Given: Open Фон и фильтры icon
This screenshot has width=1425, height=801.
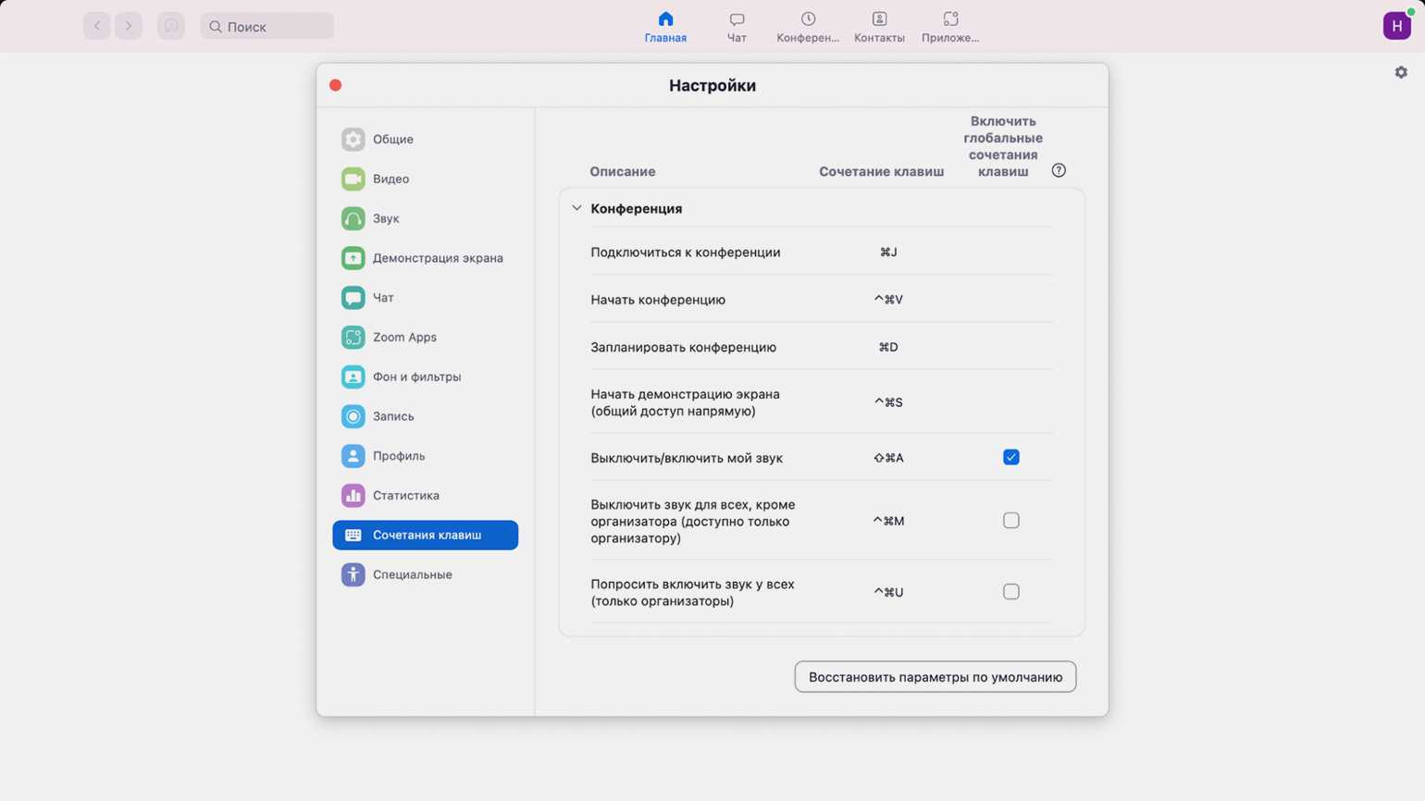Looking at the screenshot, I should (x=353, y=377).
